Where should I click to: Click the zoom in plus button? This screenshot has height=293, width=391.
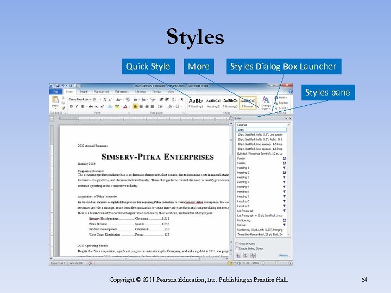[290, 263]
